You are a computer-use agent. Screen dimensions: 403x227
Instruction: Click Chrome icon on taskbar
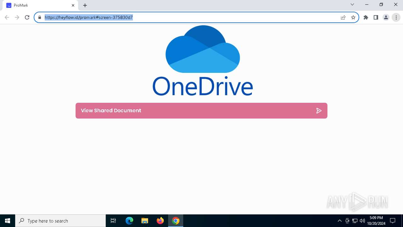(176, 221)
